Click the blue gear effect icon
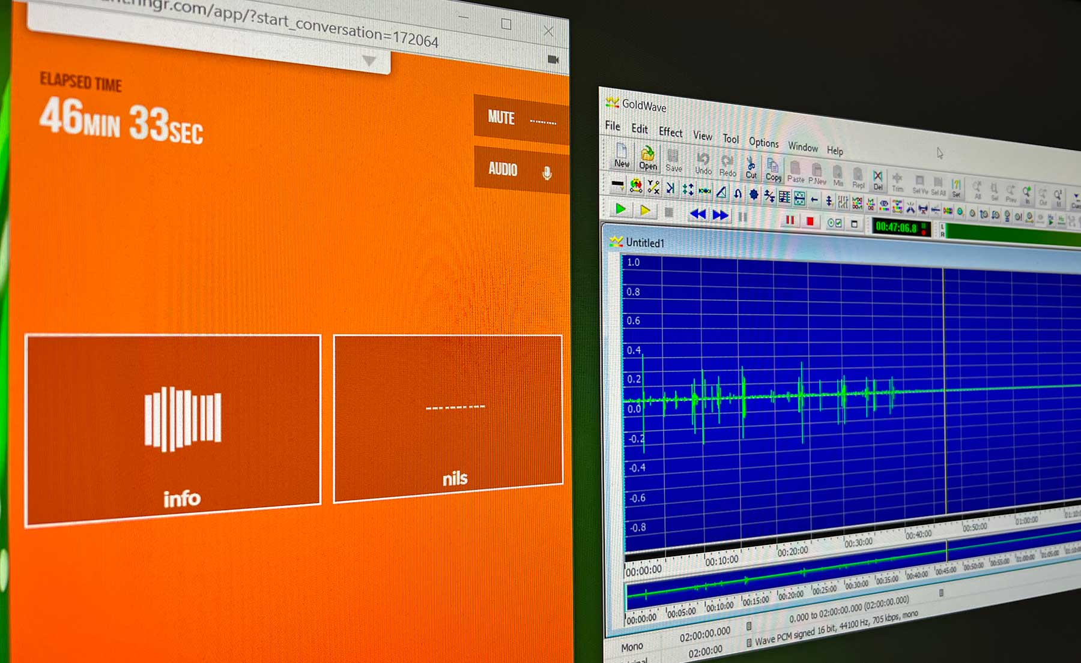Viewport: 1081px width, 663px height. [753, 194]
